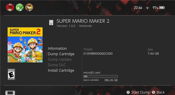The height and width of the screenshot is (95, 175).
Task: Click the Y button icon
Action: (128, 92)
